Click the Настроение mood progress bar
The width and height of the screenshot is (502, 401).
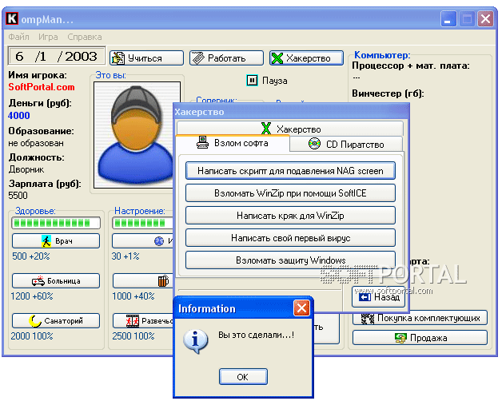(x=142, y=223)
